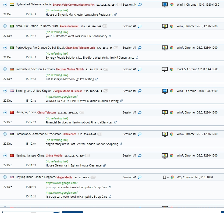Viewport: 224px width, 213px height.
Task: Open external link icon for House Clearance in Egham
Action: pyautogui.click(x=104, y=166)
